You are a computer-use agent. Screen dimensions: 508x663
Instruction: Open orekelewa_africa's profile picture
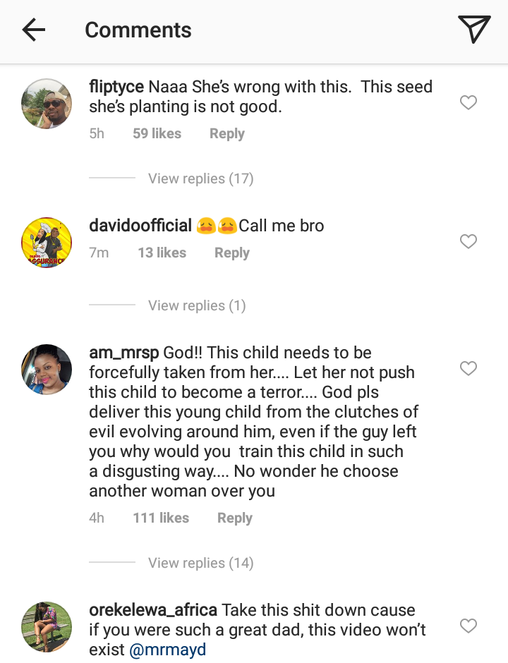47,626
